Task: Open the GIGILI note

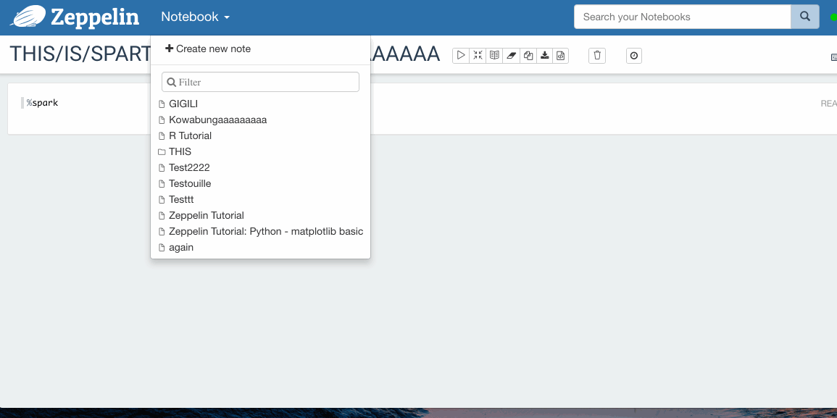Action: pos(183,104)
